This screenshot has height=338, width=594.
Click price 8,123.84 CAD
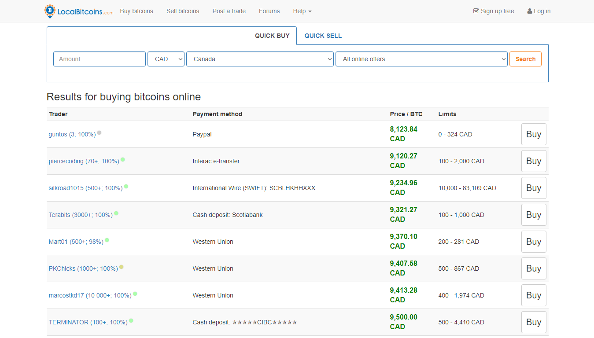(x=403, y=134)
